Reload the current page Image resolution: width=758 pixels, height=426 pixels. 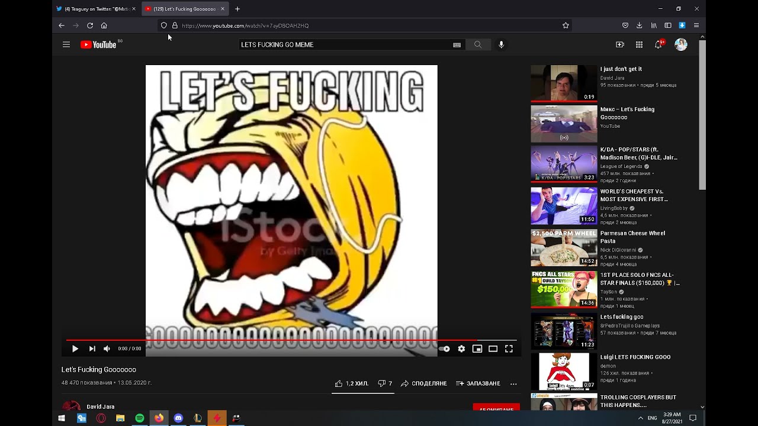tap(90, 25)
